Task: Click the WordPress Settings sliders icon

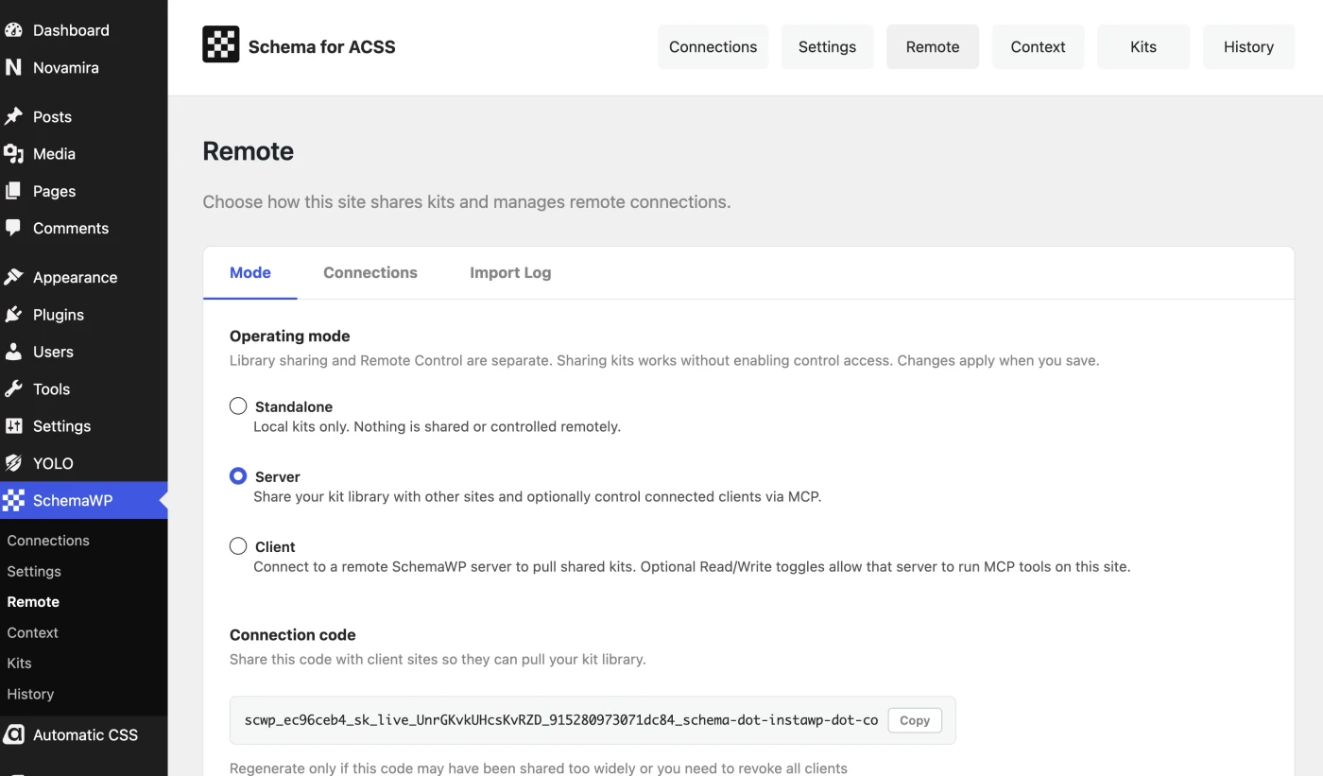Action: tap(13, 426)
